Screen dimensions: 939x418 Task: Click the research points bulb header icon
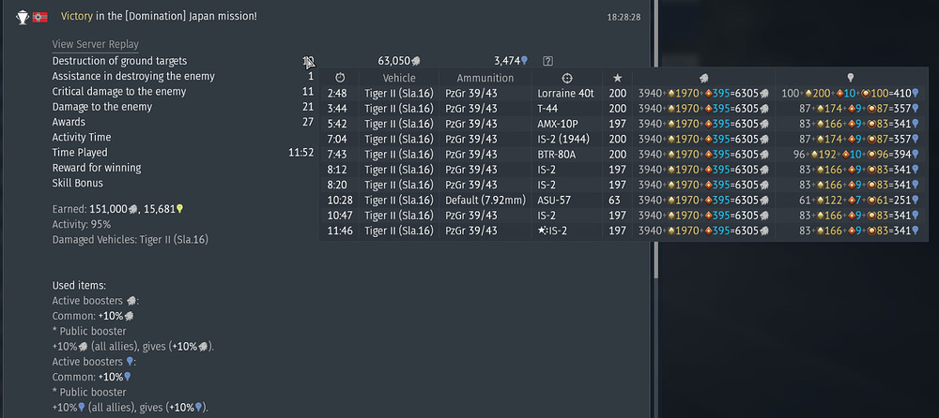point(851,78)
